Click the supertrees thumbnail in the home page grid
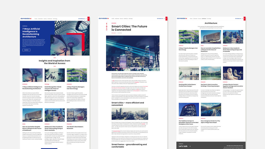 coord(32,75)
